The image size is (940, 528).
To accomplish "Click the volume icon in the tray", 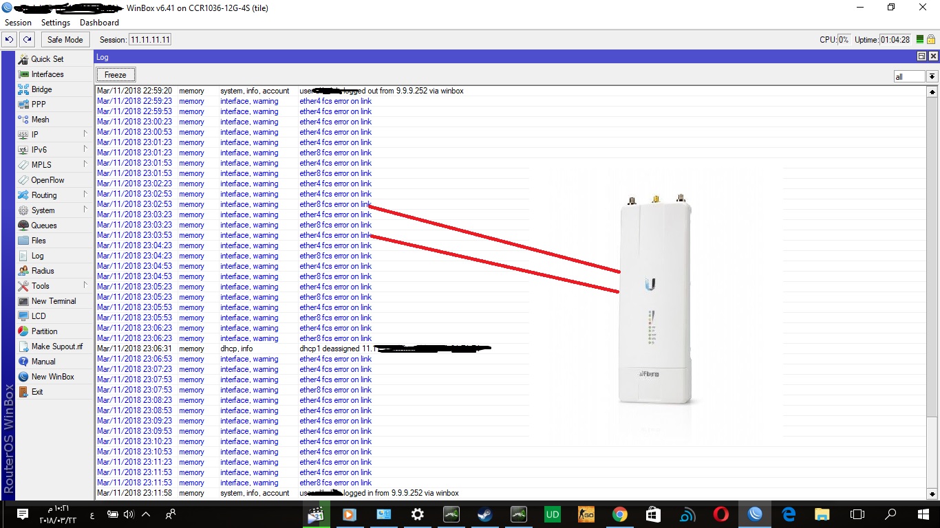I will tap(129, 514).
